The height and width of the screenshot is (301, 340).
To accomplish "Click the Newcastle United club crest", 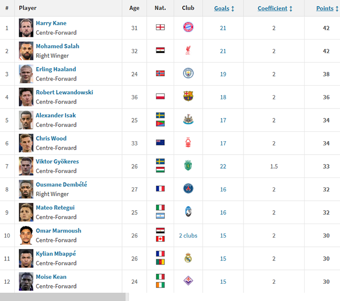I will 188,120.
